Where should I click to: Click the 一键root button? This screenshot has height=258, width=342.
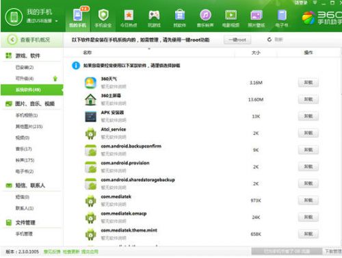pyautogui.click(x=237, y=40)
